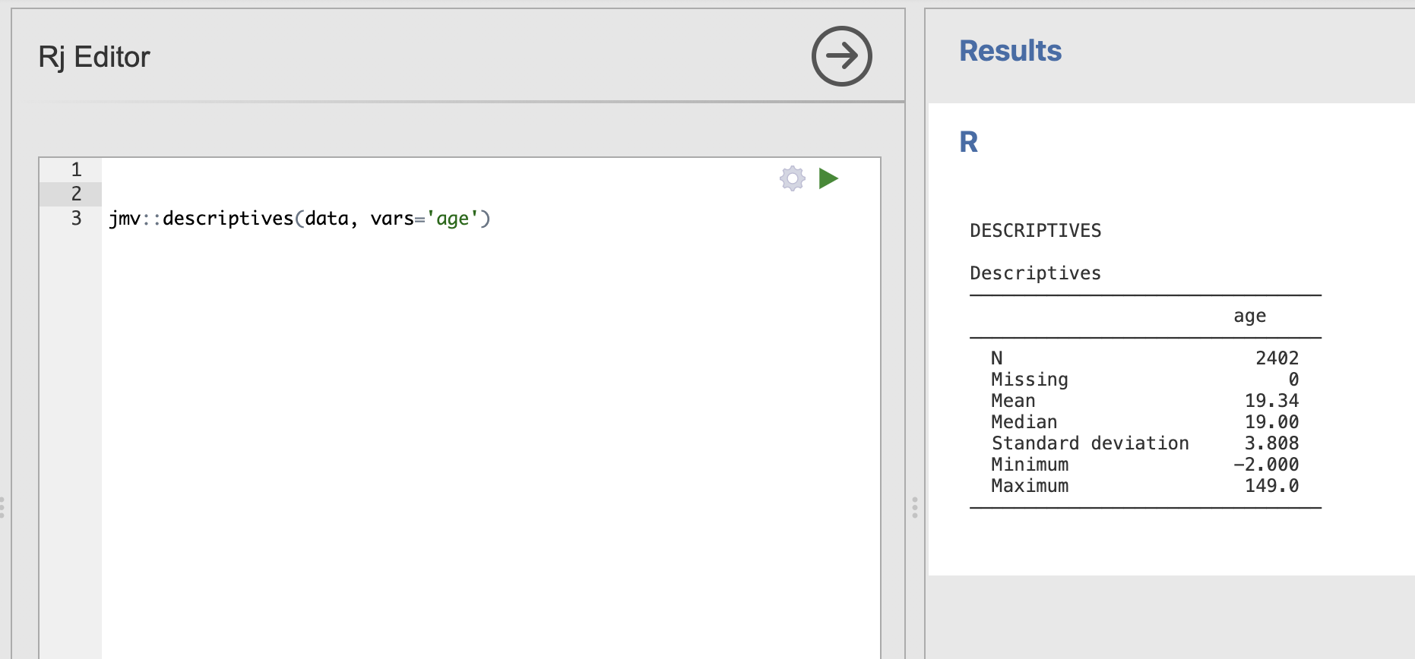Grab the left-edge panel divider dots
This screenshot has width=1415, height=659.
[x=2, y=507]
